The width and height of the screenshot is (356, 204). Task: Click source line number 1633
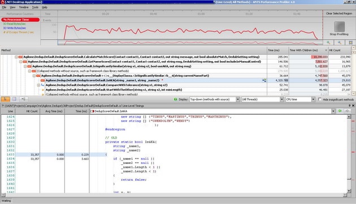[10, 154]
